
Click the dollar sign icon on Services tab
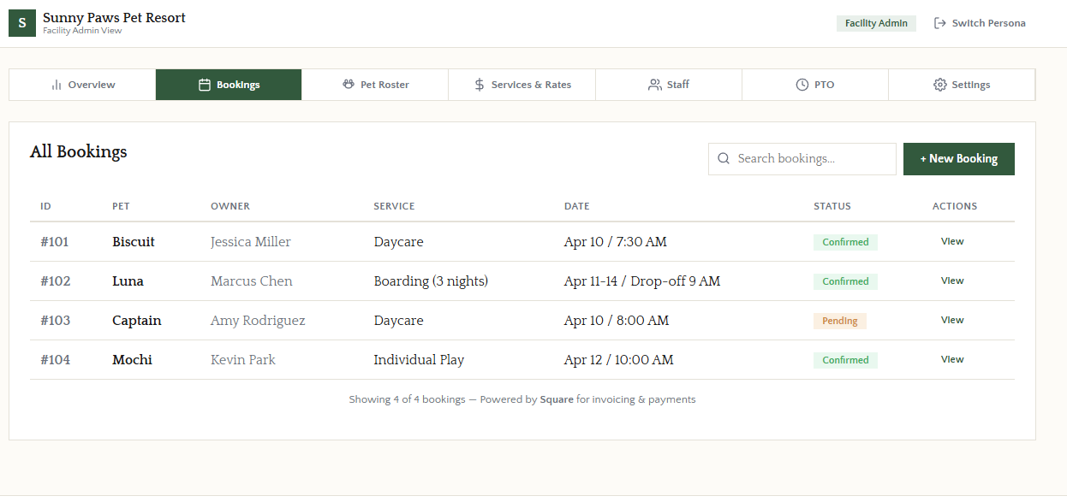(480, 85)
